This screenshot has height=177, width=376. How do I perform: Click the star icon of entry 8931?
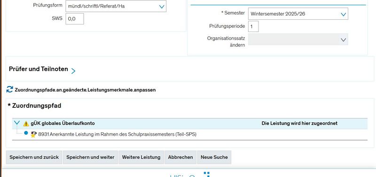[33, 135]
